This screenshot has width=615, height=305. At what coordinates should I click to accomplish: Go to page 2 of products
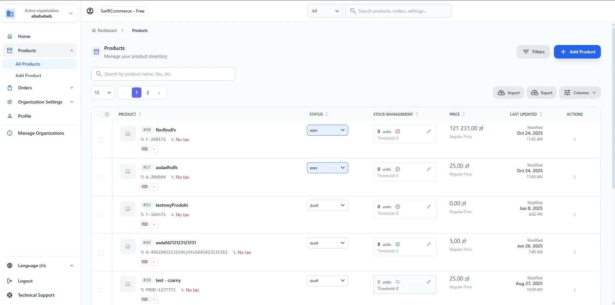pyautogui.click(x=148, y=93)
